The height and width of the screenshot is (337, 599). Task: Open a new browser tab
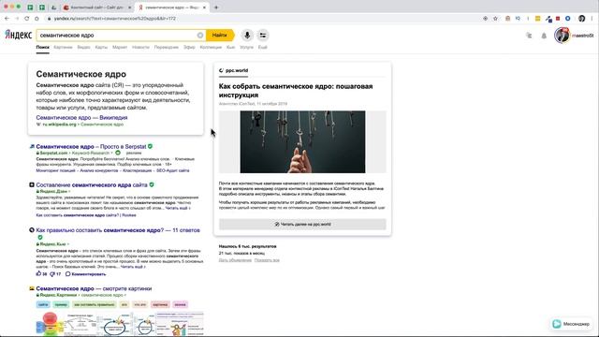point(216,7)
